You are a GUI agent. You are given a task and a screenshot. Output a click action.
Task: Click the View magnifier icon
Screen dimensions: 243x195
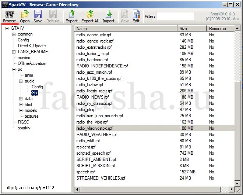pyautogui.click(x=124, y=14)
